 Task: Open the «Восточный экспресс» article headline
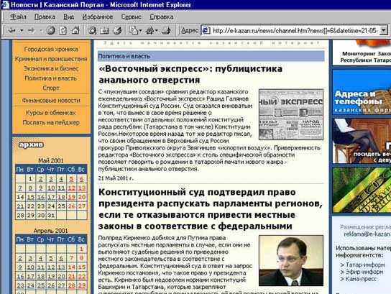tap(190, 74)
